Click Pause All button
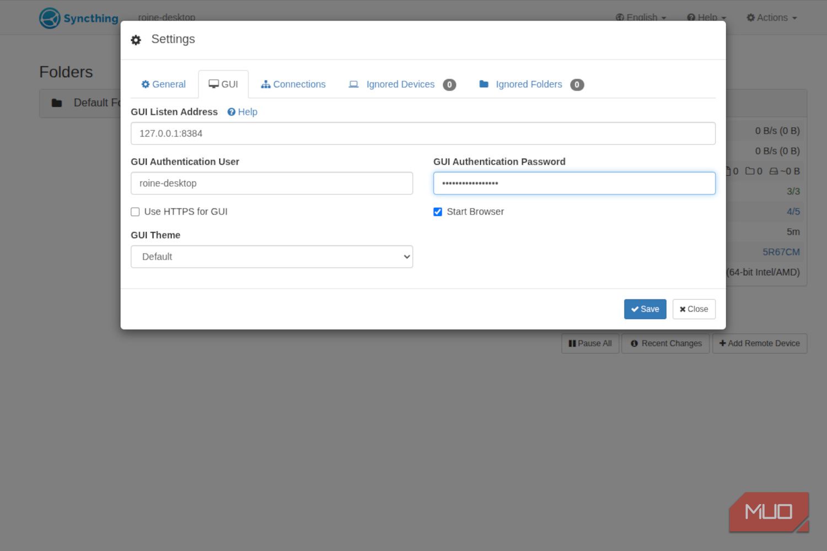Image resolution: width=827 pixels, height=551 pixels. pyautogui.click(x=590, y=343)
